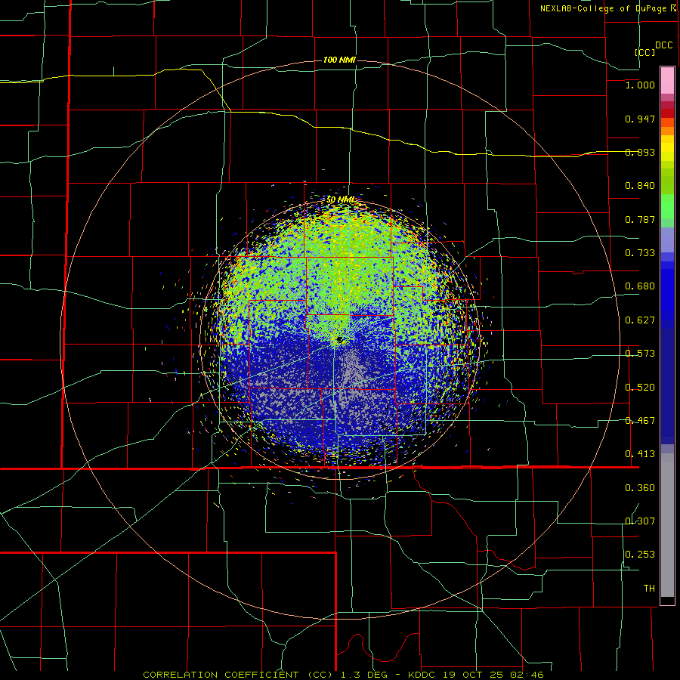Click the gray segment of the color bar

click(x=667, y=525)
